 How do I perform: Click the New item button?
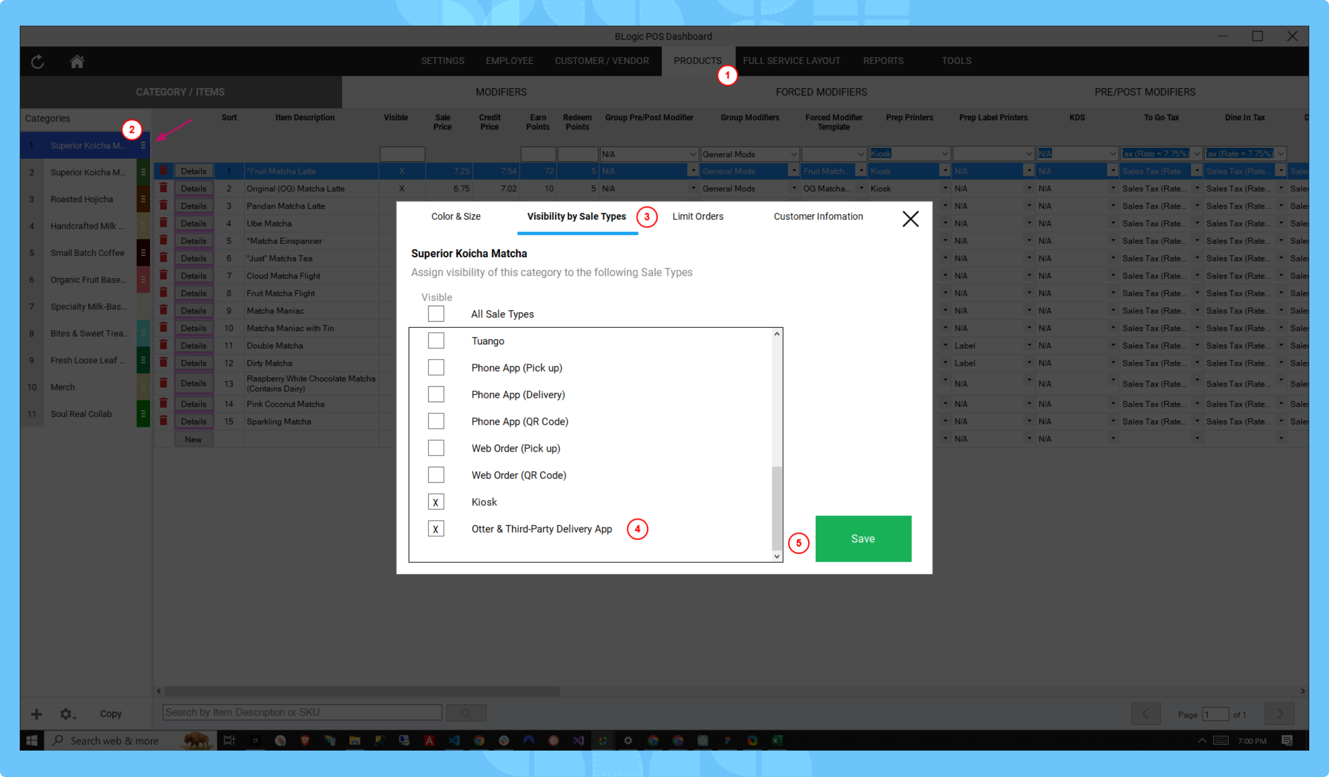(x=194, y=439)
